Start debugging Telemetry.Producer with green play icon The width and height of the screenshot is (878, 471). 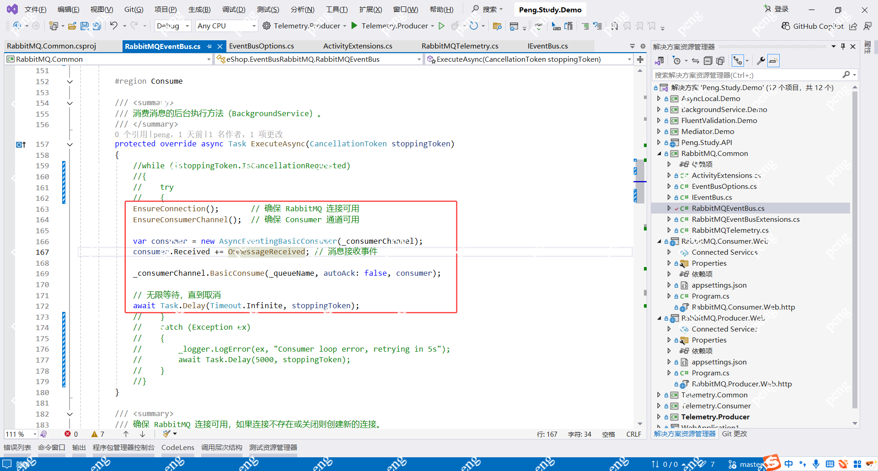(x=354, y=26)
